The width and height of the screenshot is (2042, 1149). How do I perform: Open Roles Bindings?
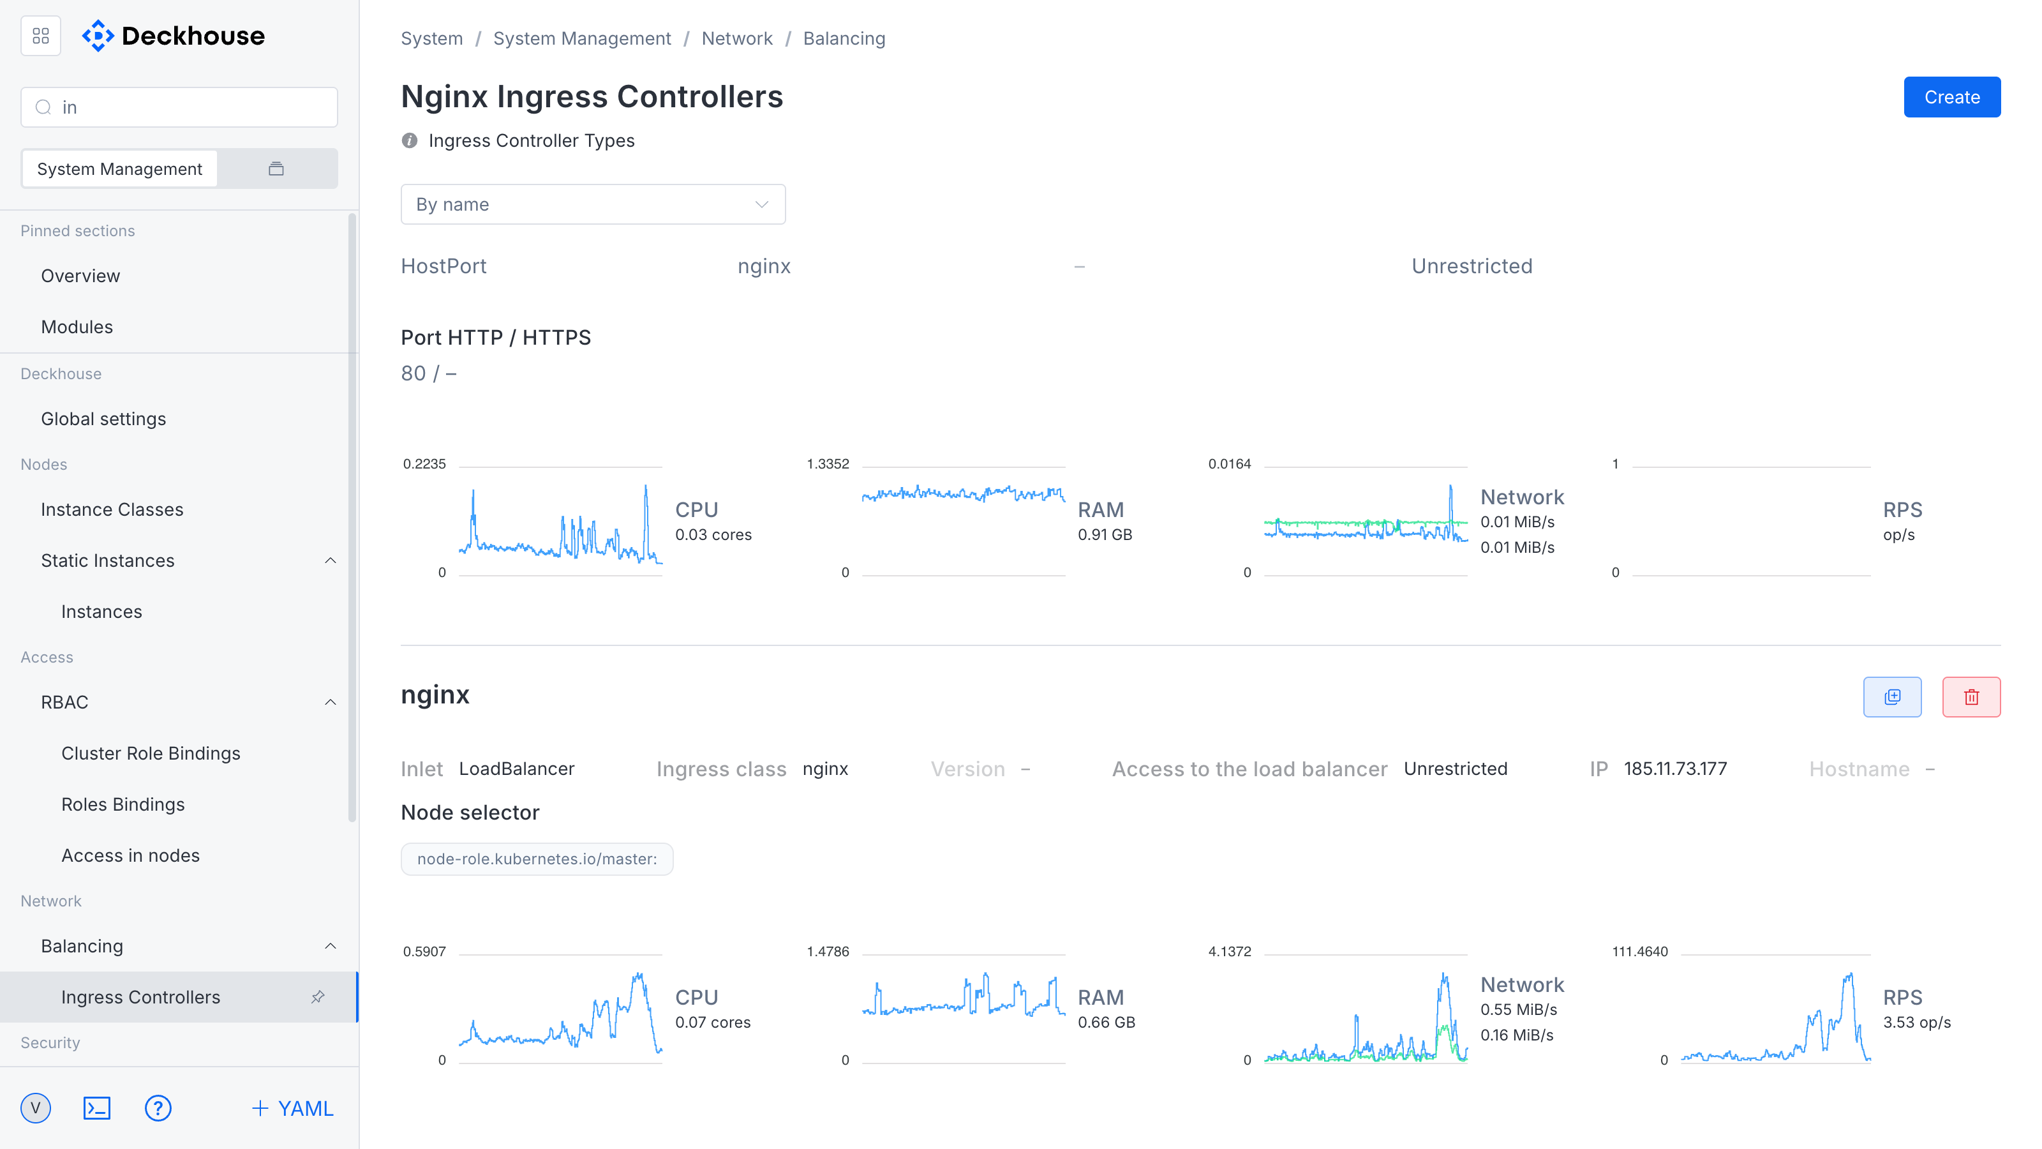(x=124, y=805)
